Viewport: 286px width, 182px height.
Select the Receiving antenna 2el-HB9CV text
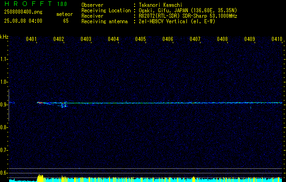pyautogui.click(x=177, y=21)
